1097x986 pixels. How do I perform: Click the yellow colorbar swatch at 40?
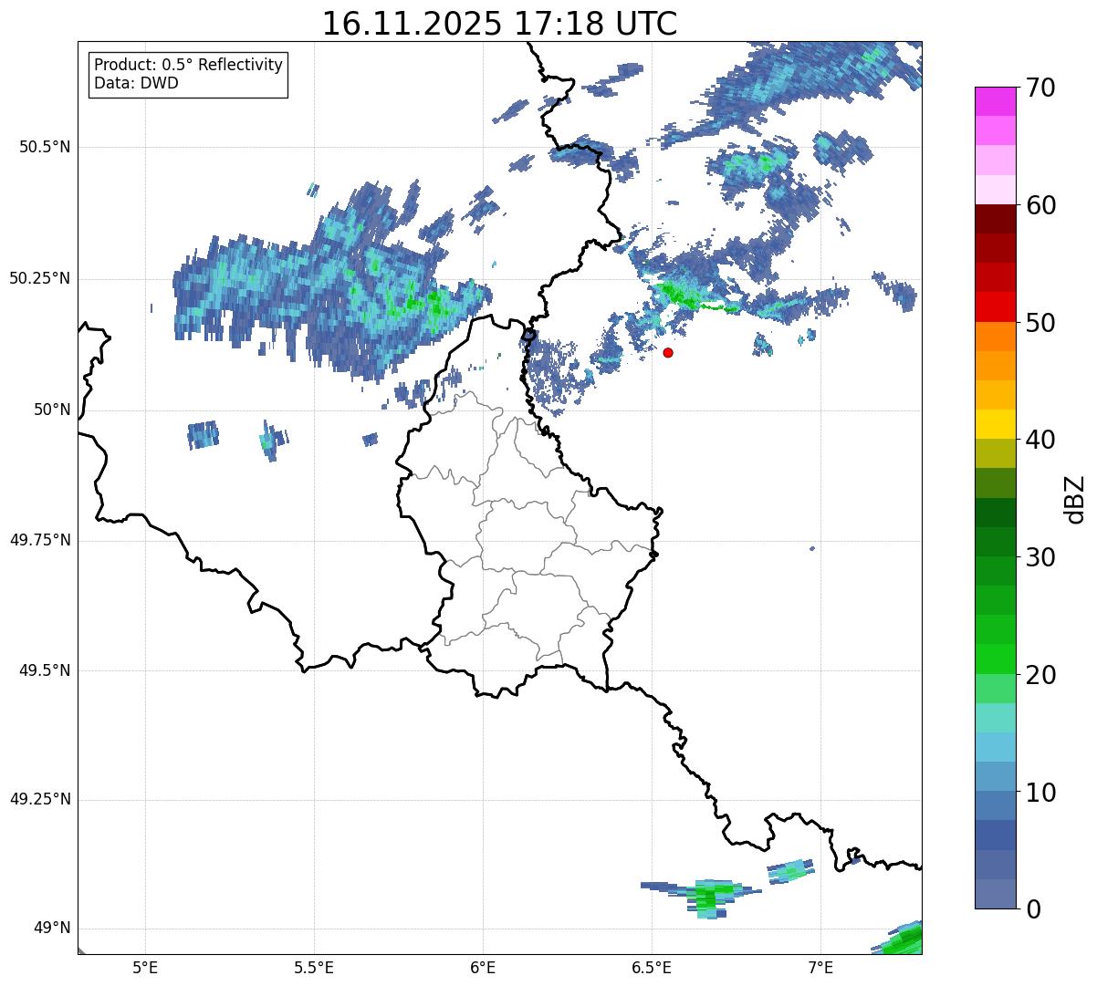click(996, 424)
